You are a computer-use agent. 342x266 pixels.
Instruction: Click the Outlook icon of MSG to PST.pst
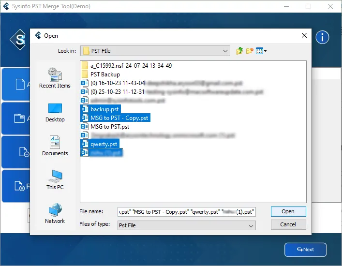click(x=85, y=126)
